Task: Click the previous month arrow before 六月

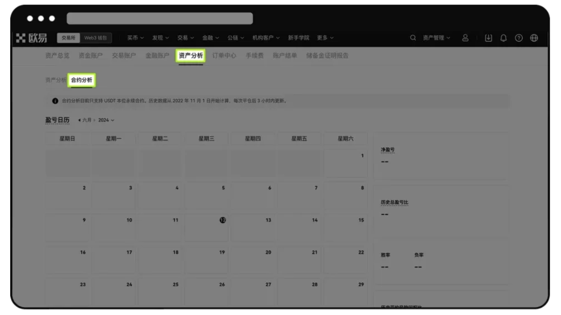Action: (x=80, y=120)
